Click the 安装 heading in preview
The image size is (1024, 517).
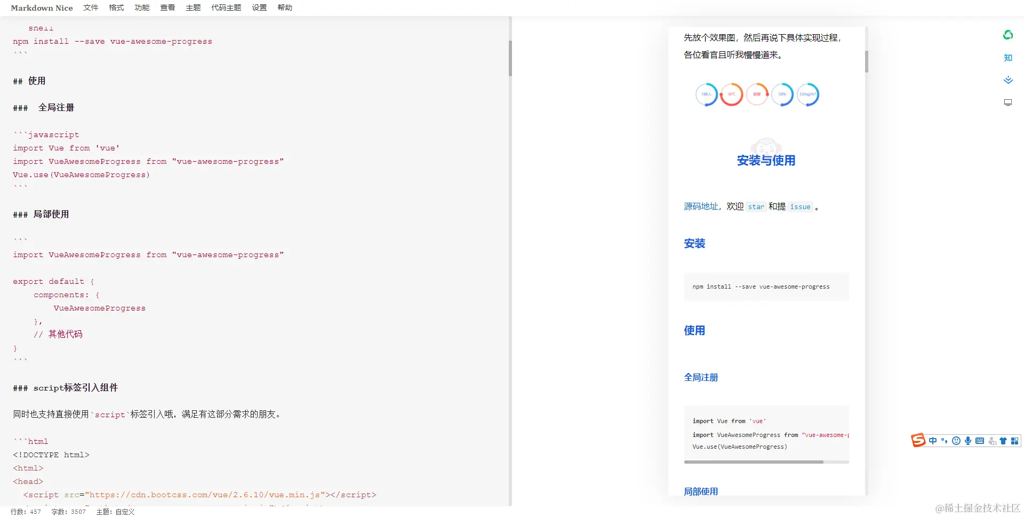694,244
